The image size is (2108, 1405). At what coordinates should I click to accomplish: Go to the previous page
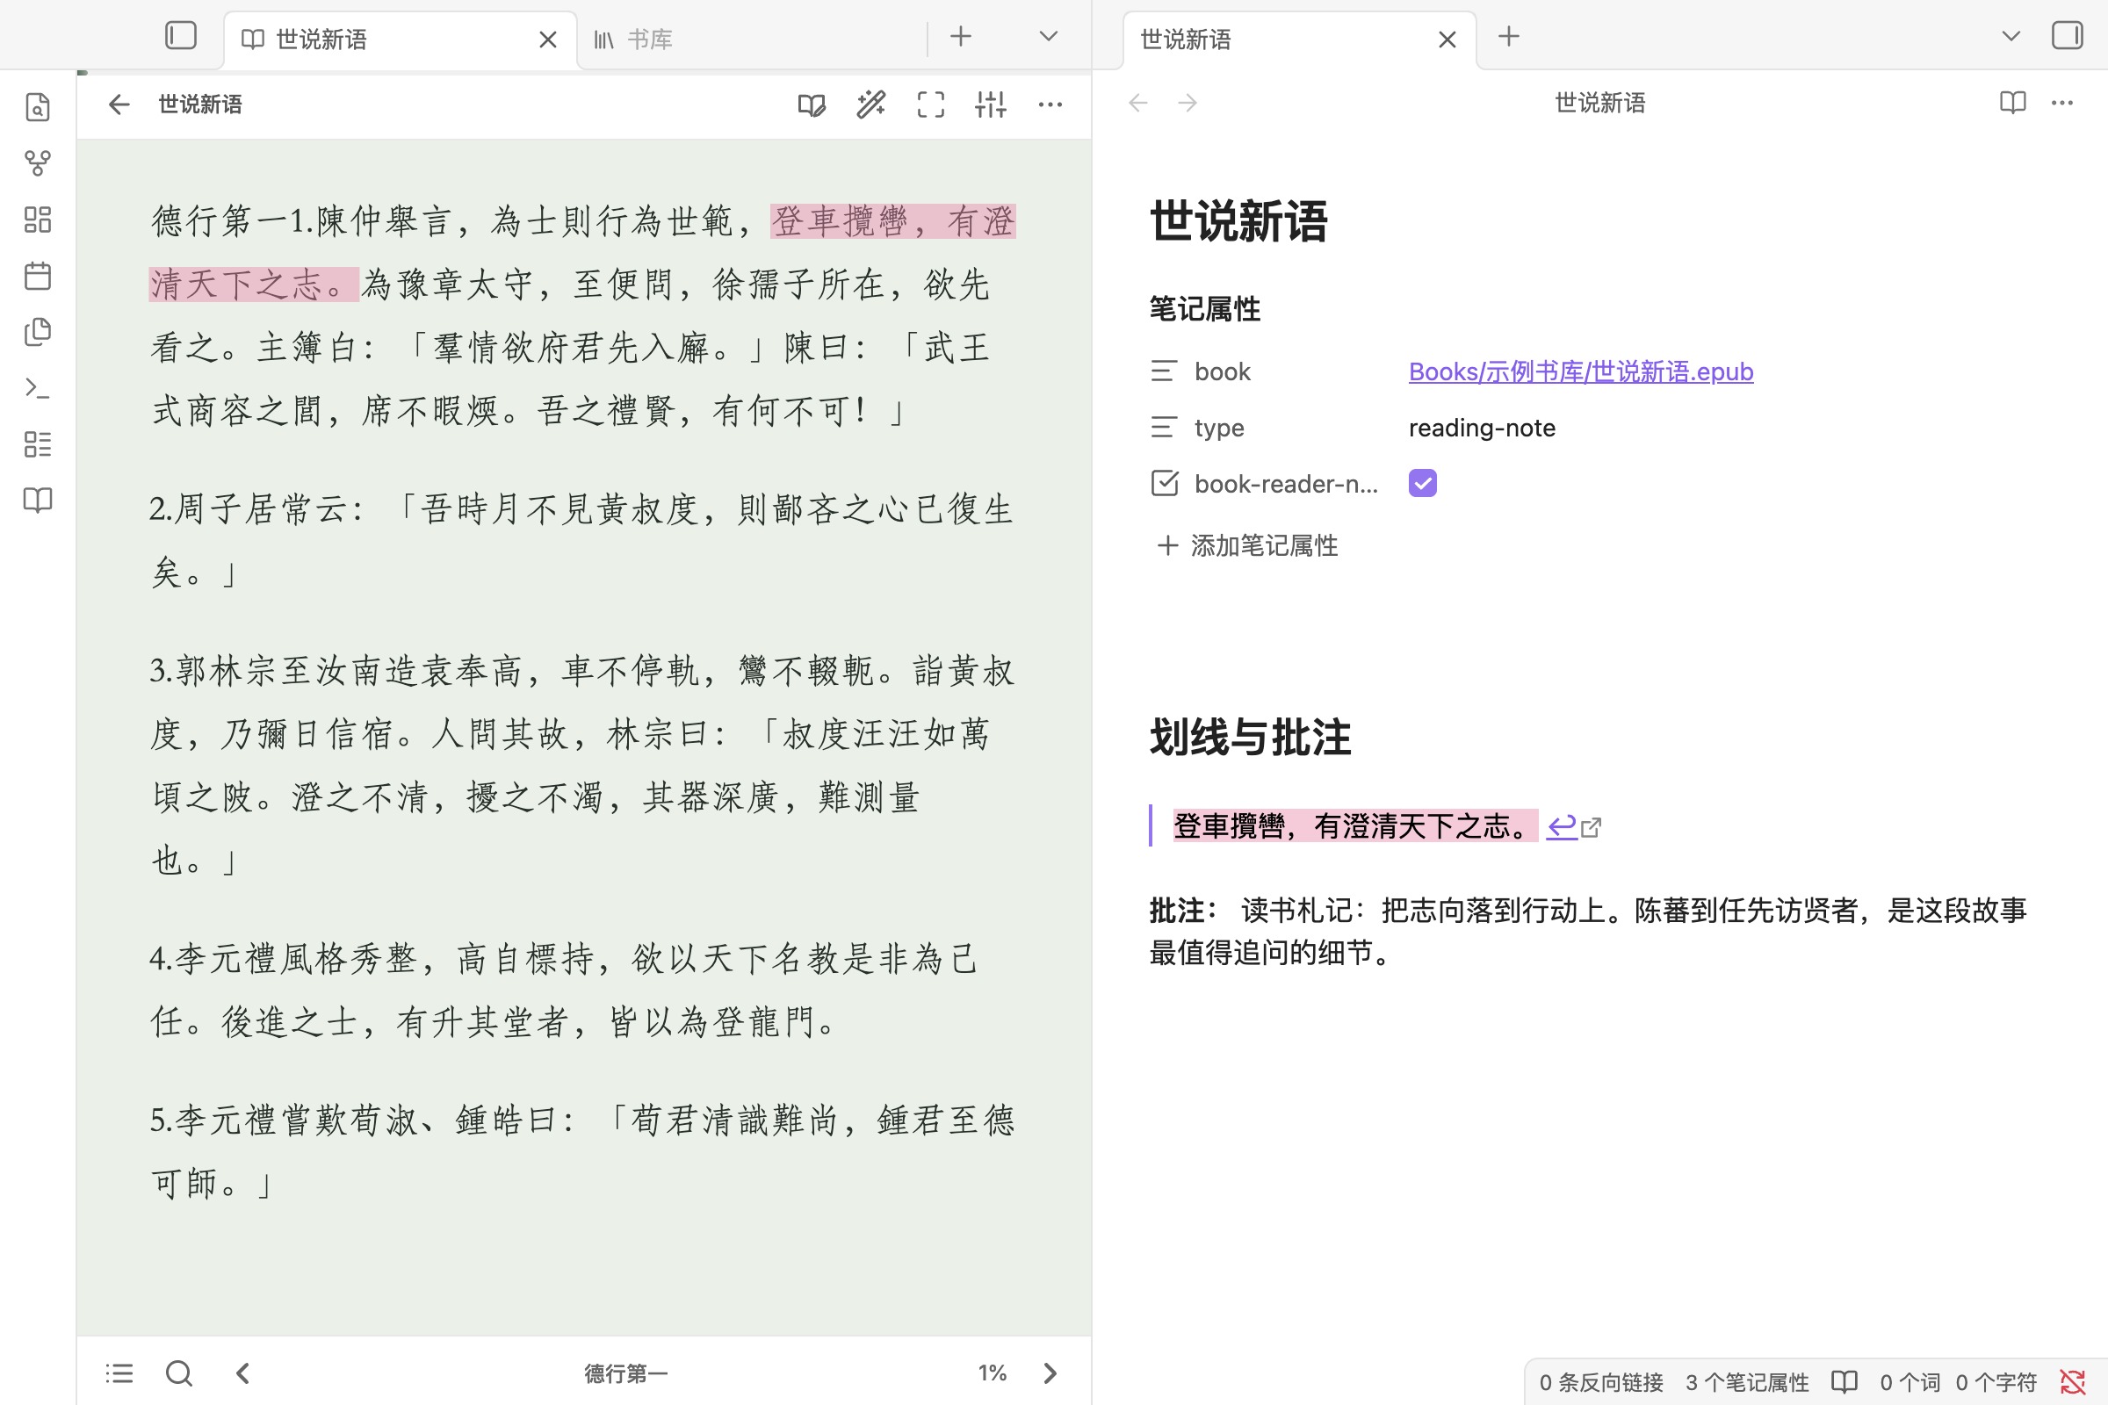click(242, 1373)
